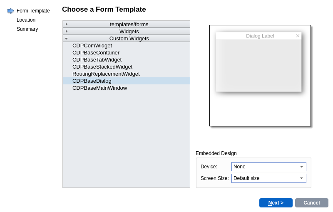Viewport: 333px width, 212px height.
Task: Open the Device dropdown
Action: [268, 167]
